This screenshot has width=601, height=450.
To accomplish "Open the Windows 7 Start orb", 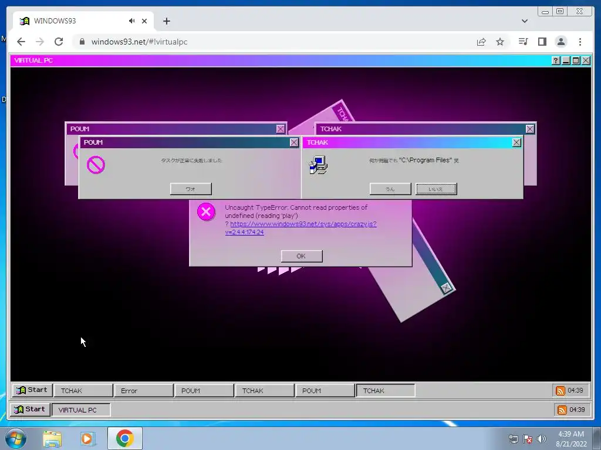I will pos(16,438).
